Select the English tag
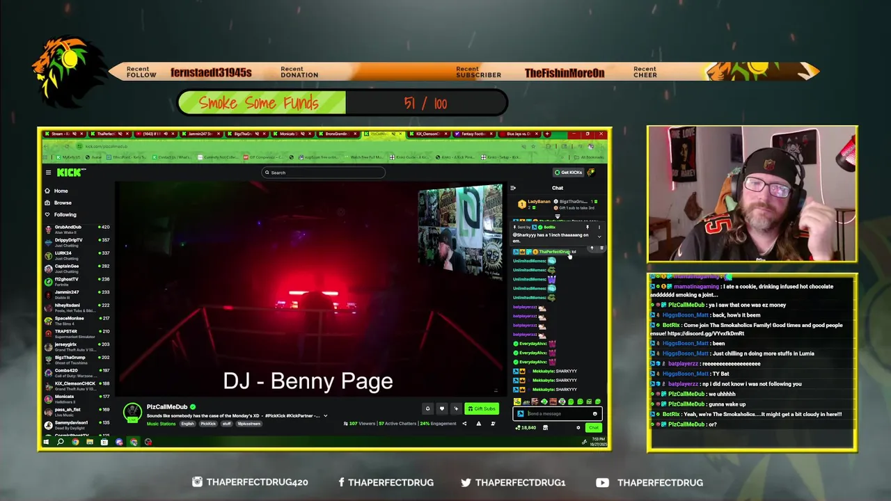This screenshot has height=501, width=891. click(x=188, y=423)
